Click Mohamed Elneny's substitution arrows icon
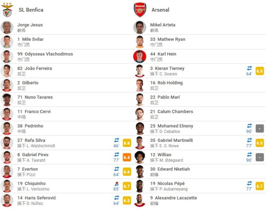 tap(249, 126)
